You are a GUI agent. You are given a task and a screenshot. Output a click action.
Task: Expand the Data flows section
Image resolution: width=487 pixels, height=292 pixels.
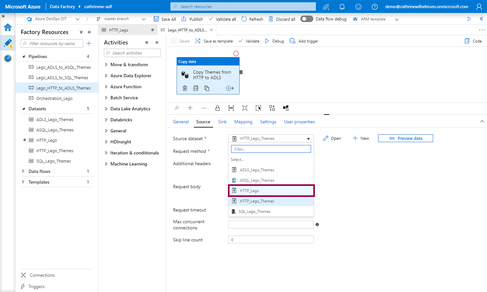(x=23, y=171)
